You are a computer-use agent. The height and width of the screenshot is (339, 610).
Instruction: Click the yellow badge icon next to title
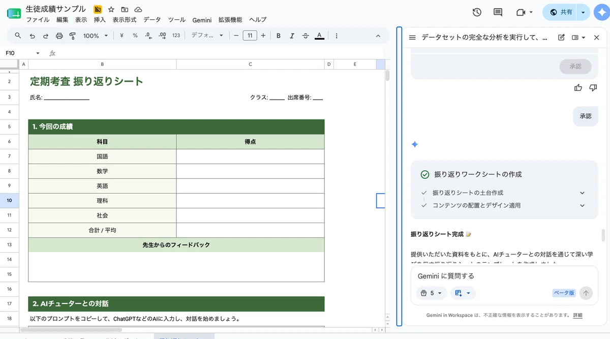point(98,10)
